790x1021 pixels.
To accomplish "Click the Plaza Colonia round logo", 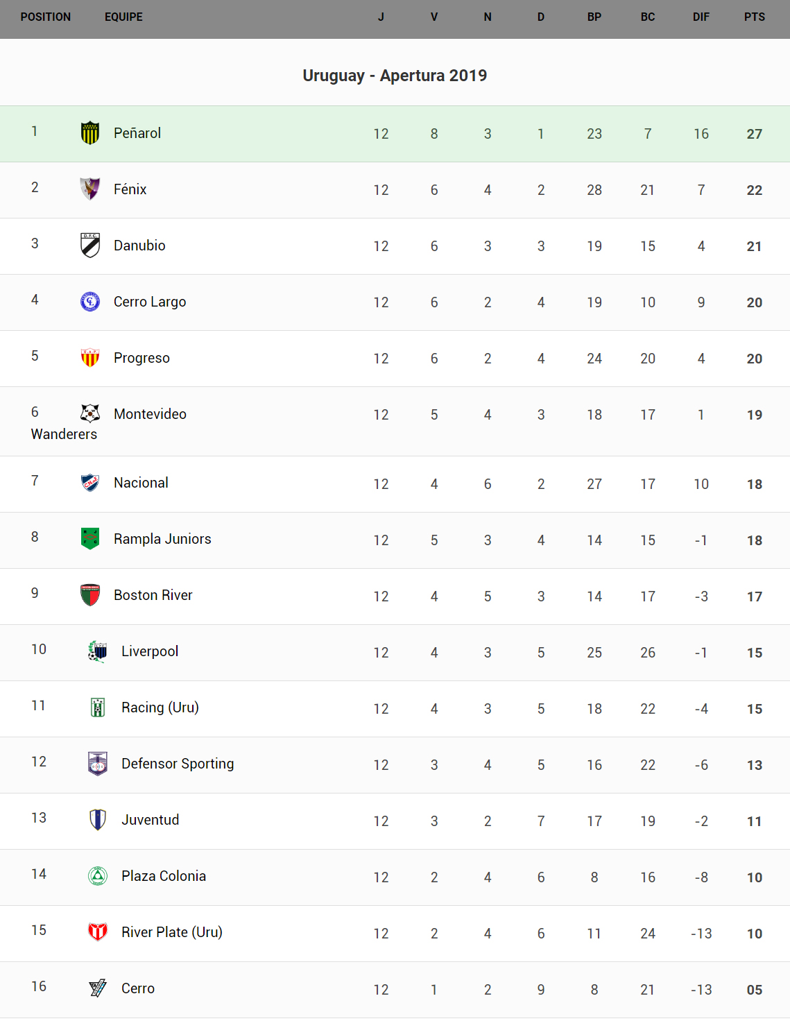I will coord(98,875).
